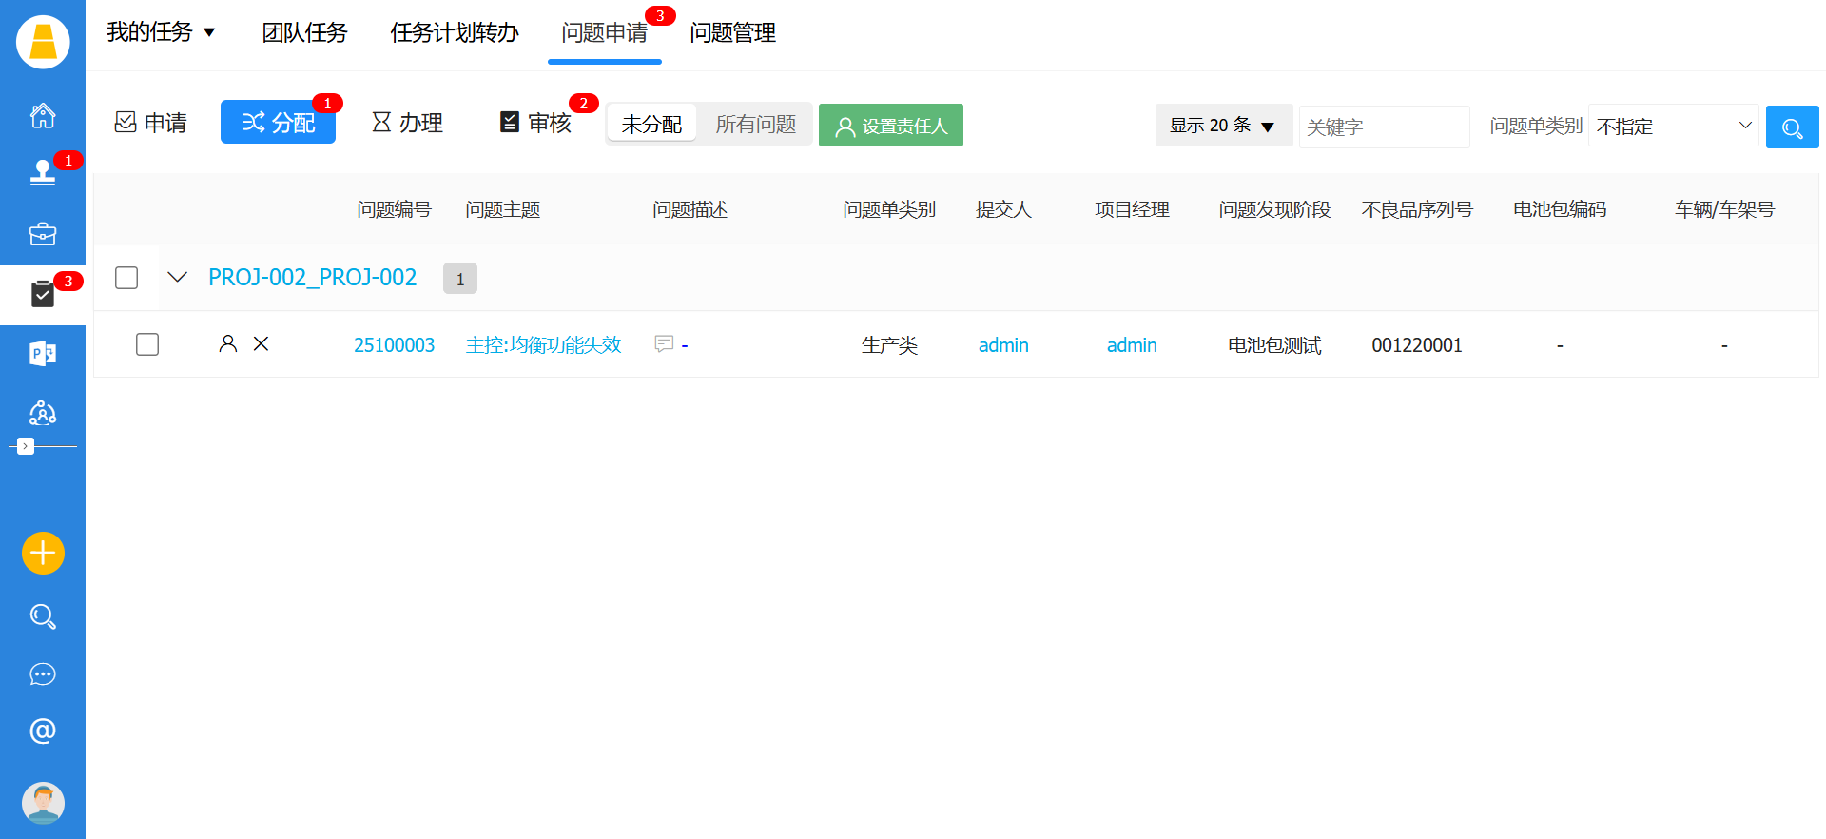Click the X icon in issue 25100003 row
This screenshot has height=839, width=1826.
click(x=262, y=344)
